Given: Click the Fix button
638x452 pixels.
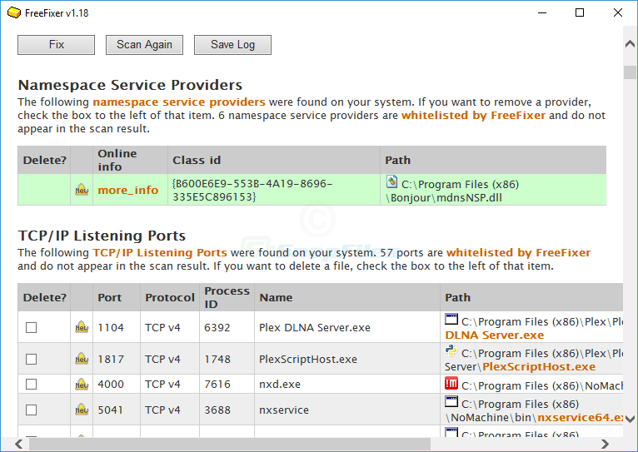Looking at the screenshot, I should click(56, 45).
